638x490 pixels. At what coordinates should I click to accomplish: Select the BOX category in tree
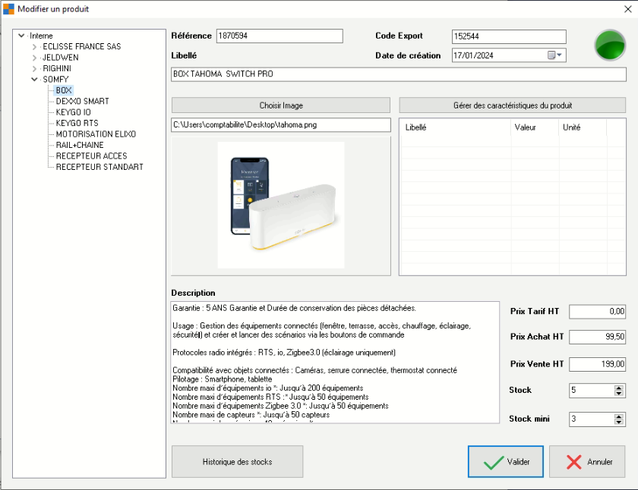pos(64,90)
